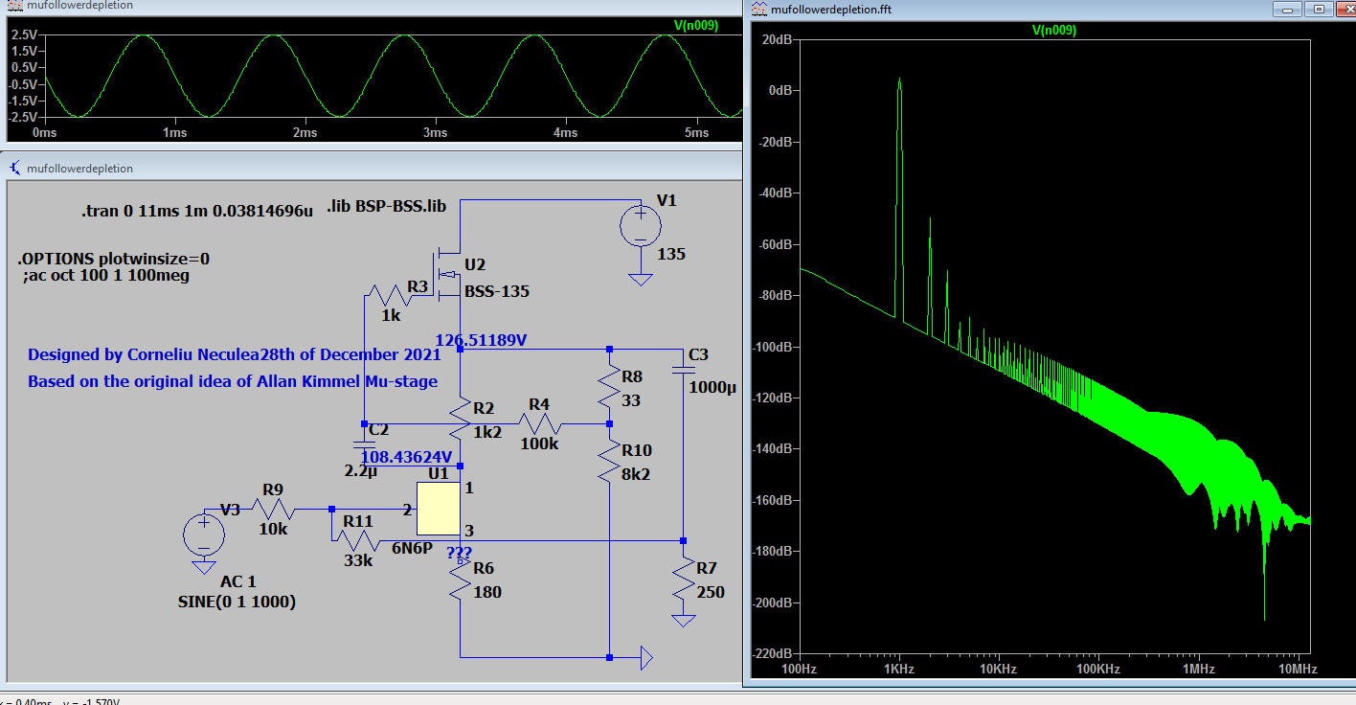
Task: Click the 1KHz frequency axis label
Action: tap(899, 669)
